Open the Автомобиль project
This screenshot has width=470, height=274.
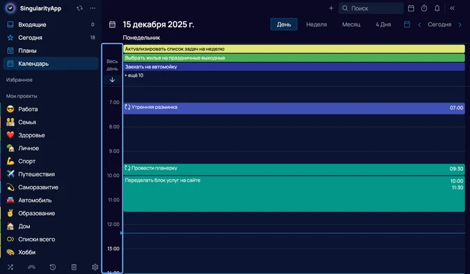pos(50,200)
